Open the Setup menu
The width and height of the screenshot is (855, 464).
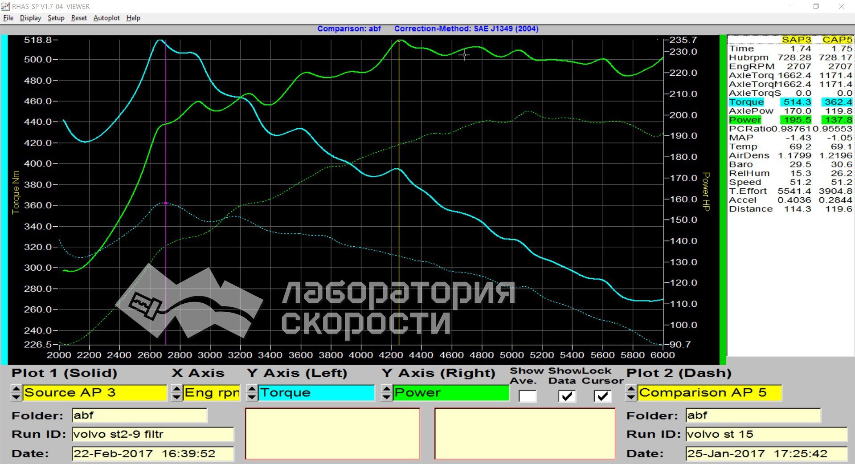[x=56, y=18]
